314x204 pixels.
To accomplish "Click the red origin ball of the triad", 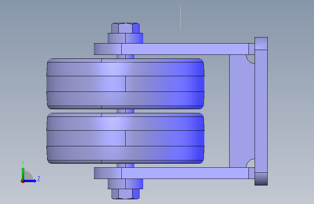I will click(22, 181).
